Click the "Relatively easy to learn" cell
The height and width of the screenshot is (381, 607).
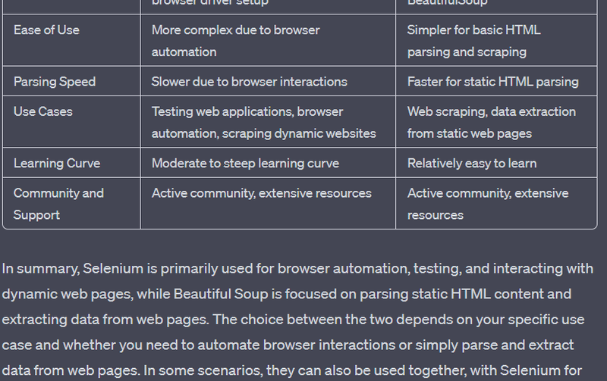pyautogui.click(x=471, y=164)
